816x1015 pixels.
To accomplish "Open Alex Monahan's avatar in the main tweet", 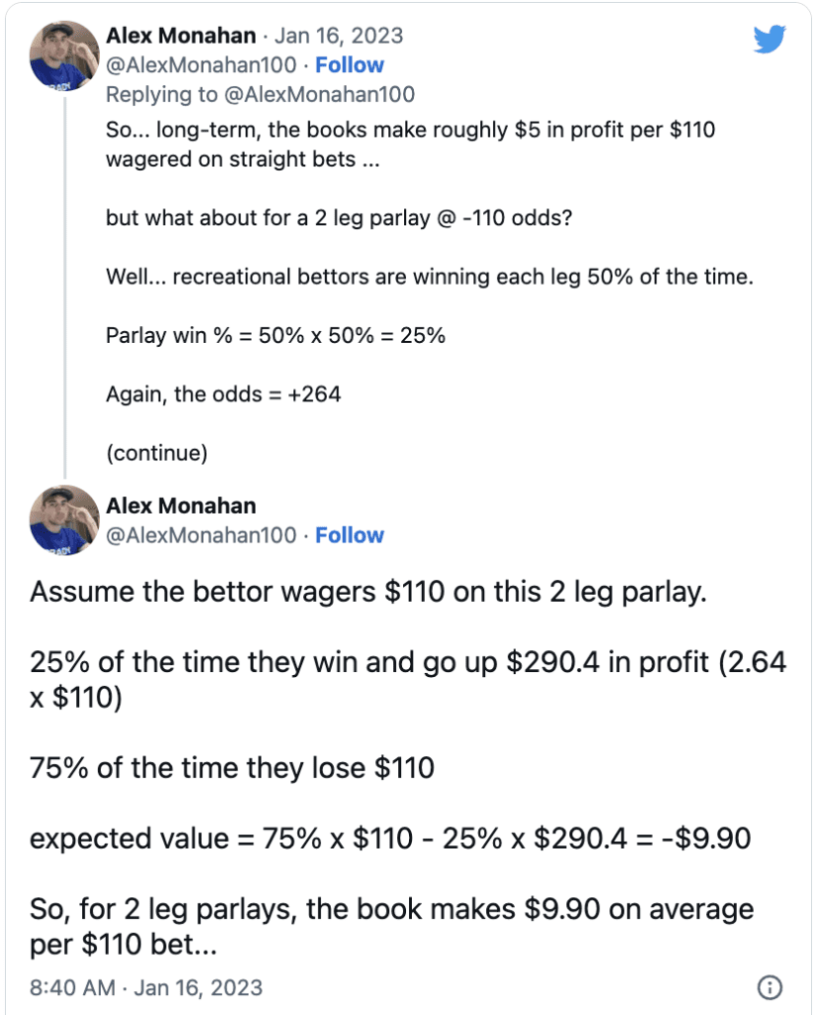I will (x=64, y=519).
